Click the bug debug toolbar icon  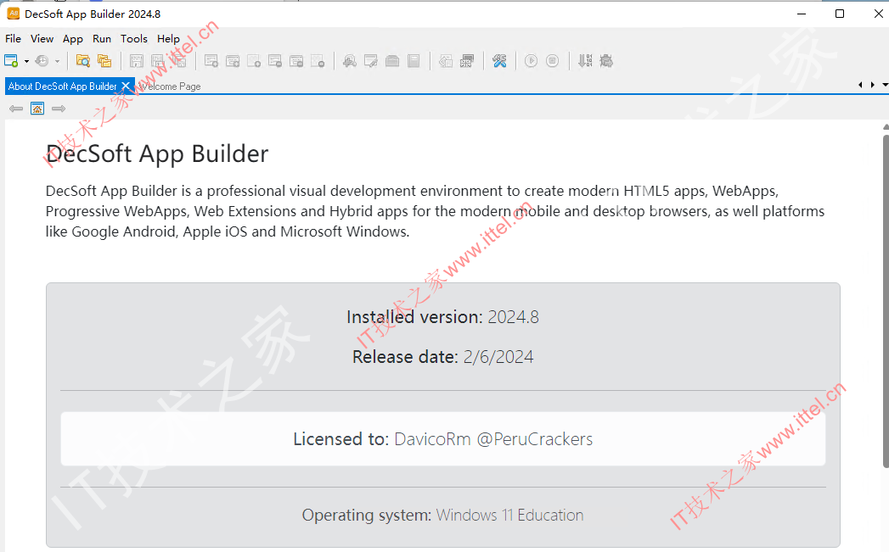(606, 60)
